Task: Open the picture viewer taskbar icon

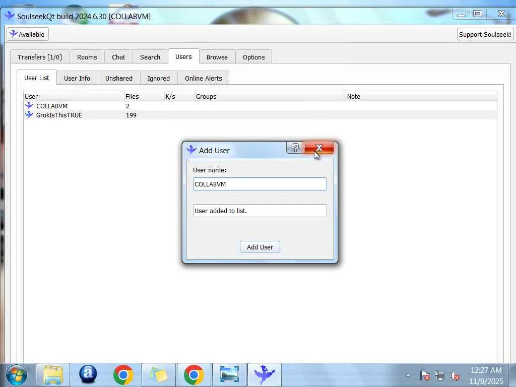Action: click(x=229, y=375)
